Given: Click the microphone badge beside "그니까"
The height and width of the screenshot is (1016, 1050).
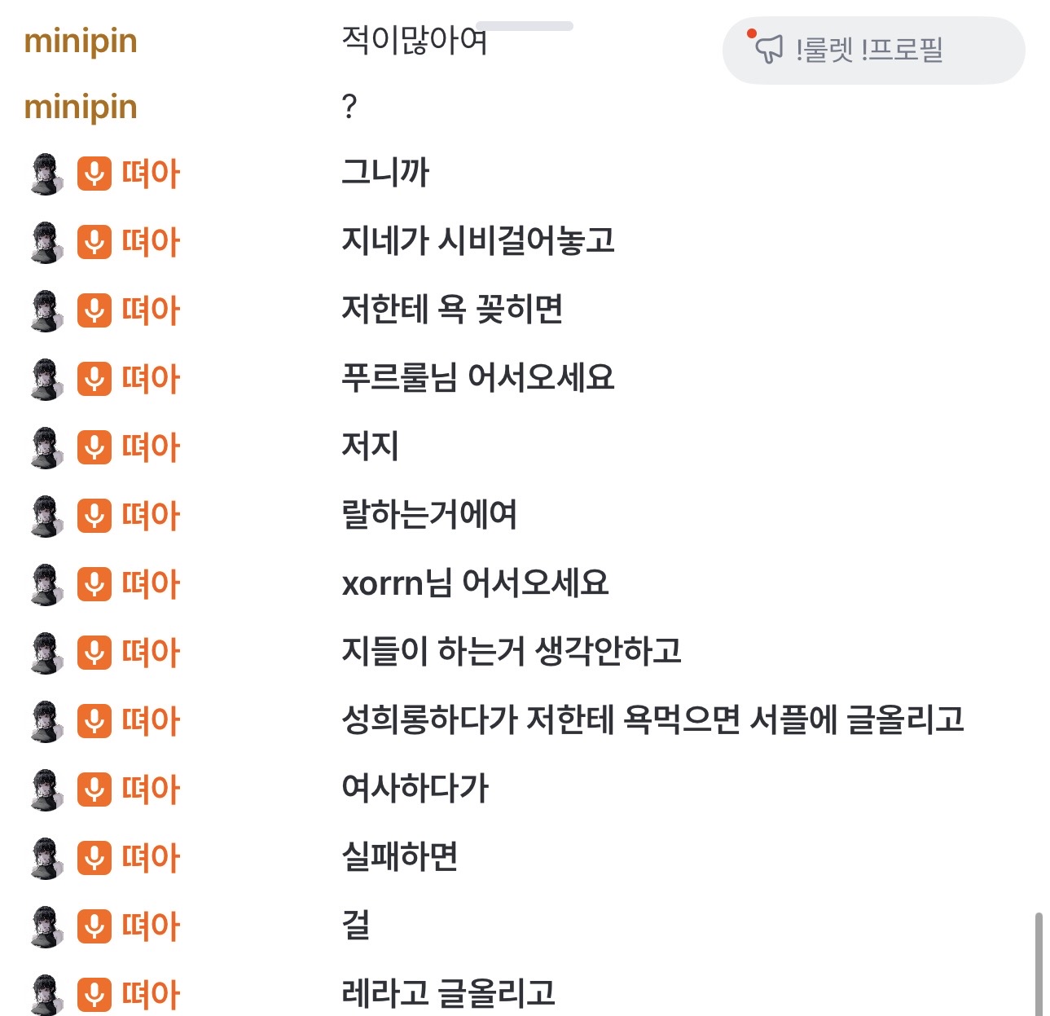Looking at the screenshot, I should [x=94, y=174].
